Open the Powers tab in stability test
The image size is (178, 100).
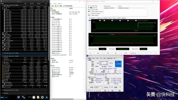[x=110, y=18]
